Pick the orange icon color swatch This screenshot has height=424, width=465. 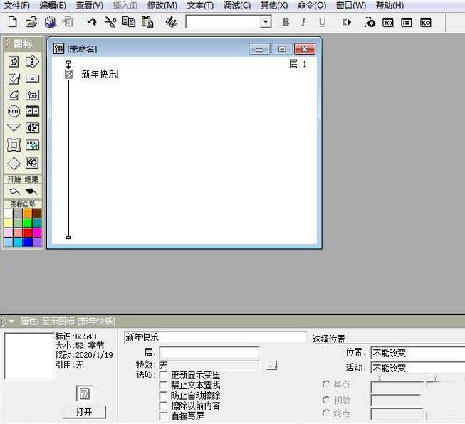pyautogui.click(x=27, y=213)
